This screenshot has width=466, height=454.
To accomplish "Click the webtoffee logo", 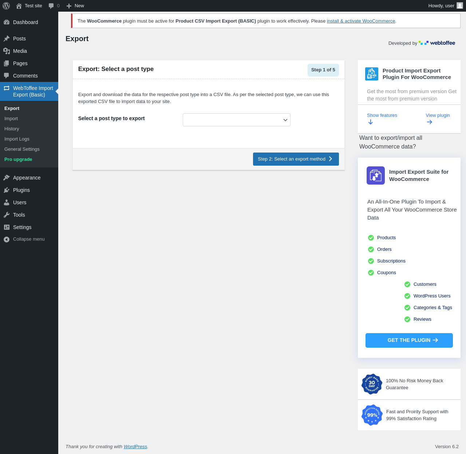I will [x=437, y=43].
